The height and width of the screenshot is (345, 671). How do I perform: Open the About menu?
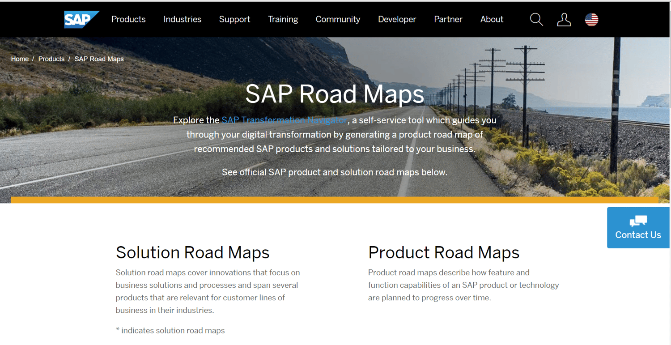tap(492, 19)
